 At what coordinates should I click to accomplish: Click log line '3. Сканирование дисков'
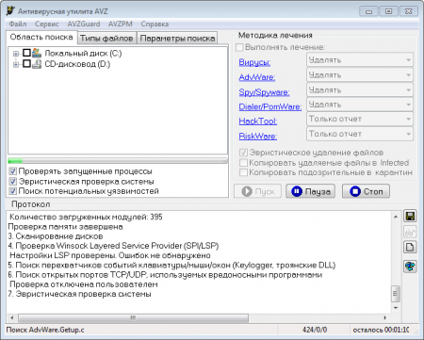[56, 236]
